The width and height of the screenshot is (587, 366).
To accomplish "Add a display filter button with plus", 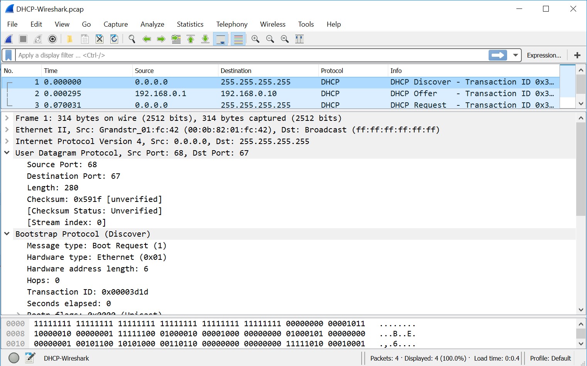I will tap(577, 55).
